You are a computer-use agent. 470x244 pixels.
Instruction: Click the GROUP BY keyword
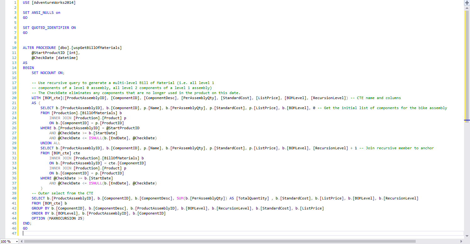pyautogui.click(x=41, y=208)
